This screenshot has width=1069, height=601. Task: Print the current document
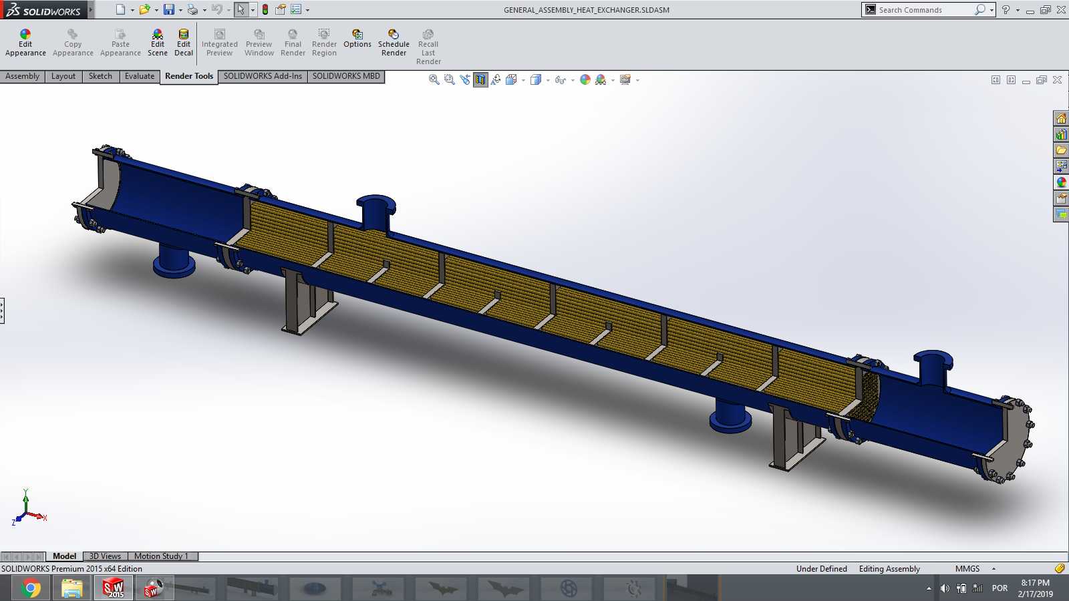[x=192, y=9]
